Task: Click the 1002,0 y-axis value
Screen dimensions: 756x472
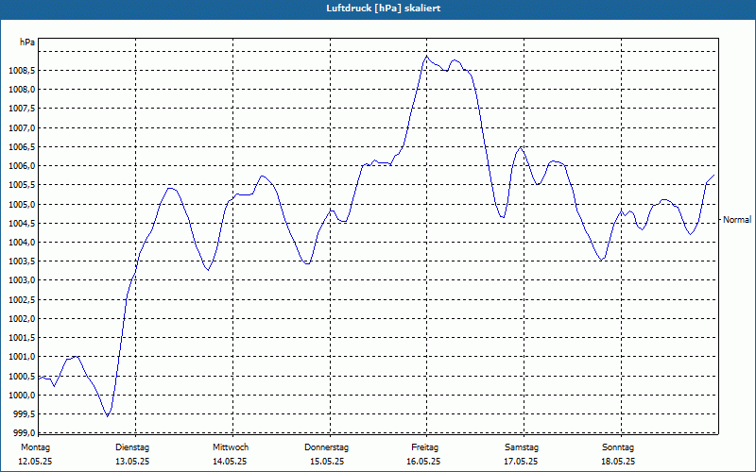Action: click(22, 319)
